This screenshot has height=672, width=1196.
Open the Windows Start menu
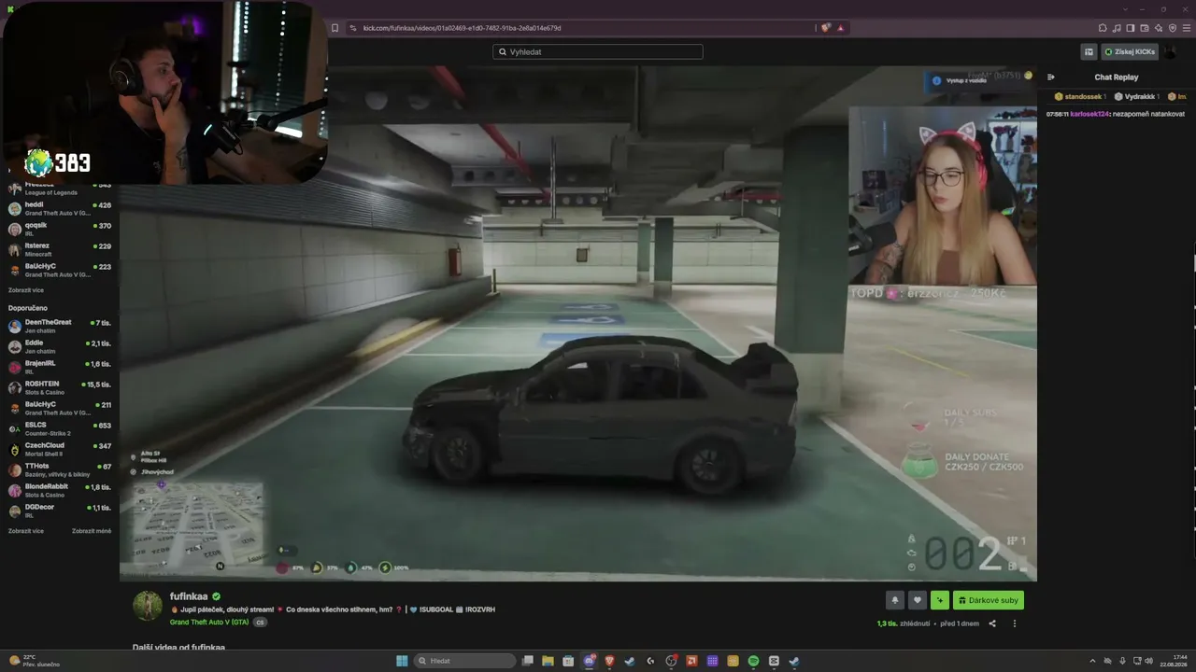[402, 661]
